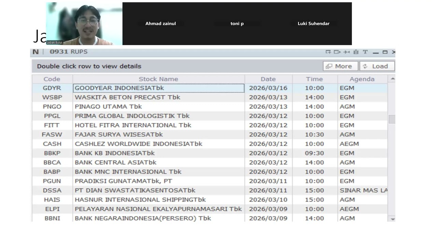Screen dimensions: 437x246
Task: Select BANK CENTRAL ASIATbk row
Action: (x=158, y=162)
